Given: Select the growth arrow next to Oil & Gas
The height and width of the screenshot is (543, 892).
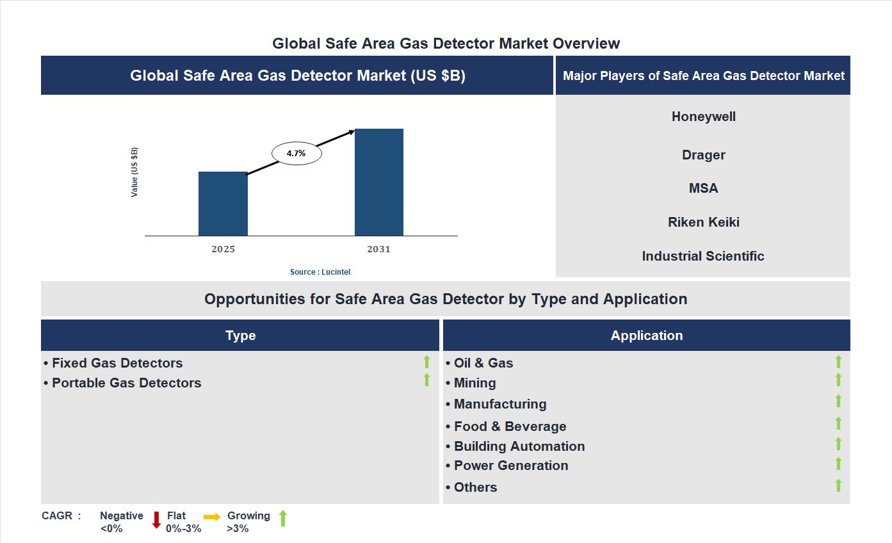Looking at the screenshot, I should 839,362.
